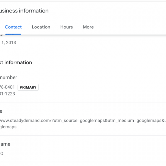Screen dimensions: 166x166
Task: Open the Location tab
Action: 41,27
